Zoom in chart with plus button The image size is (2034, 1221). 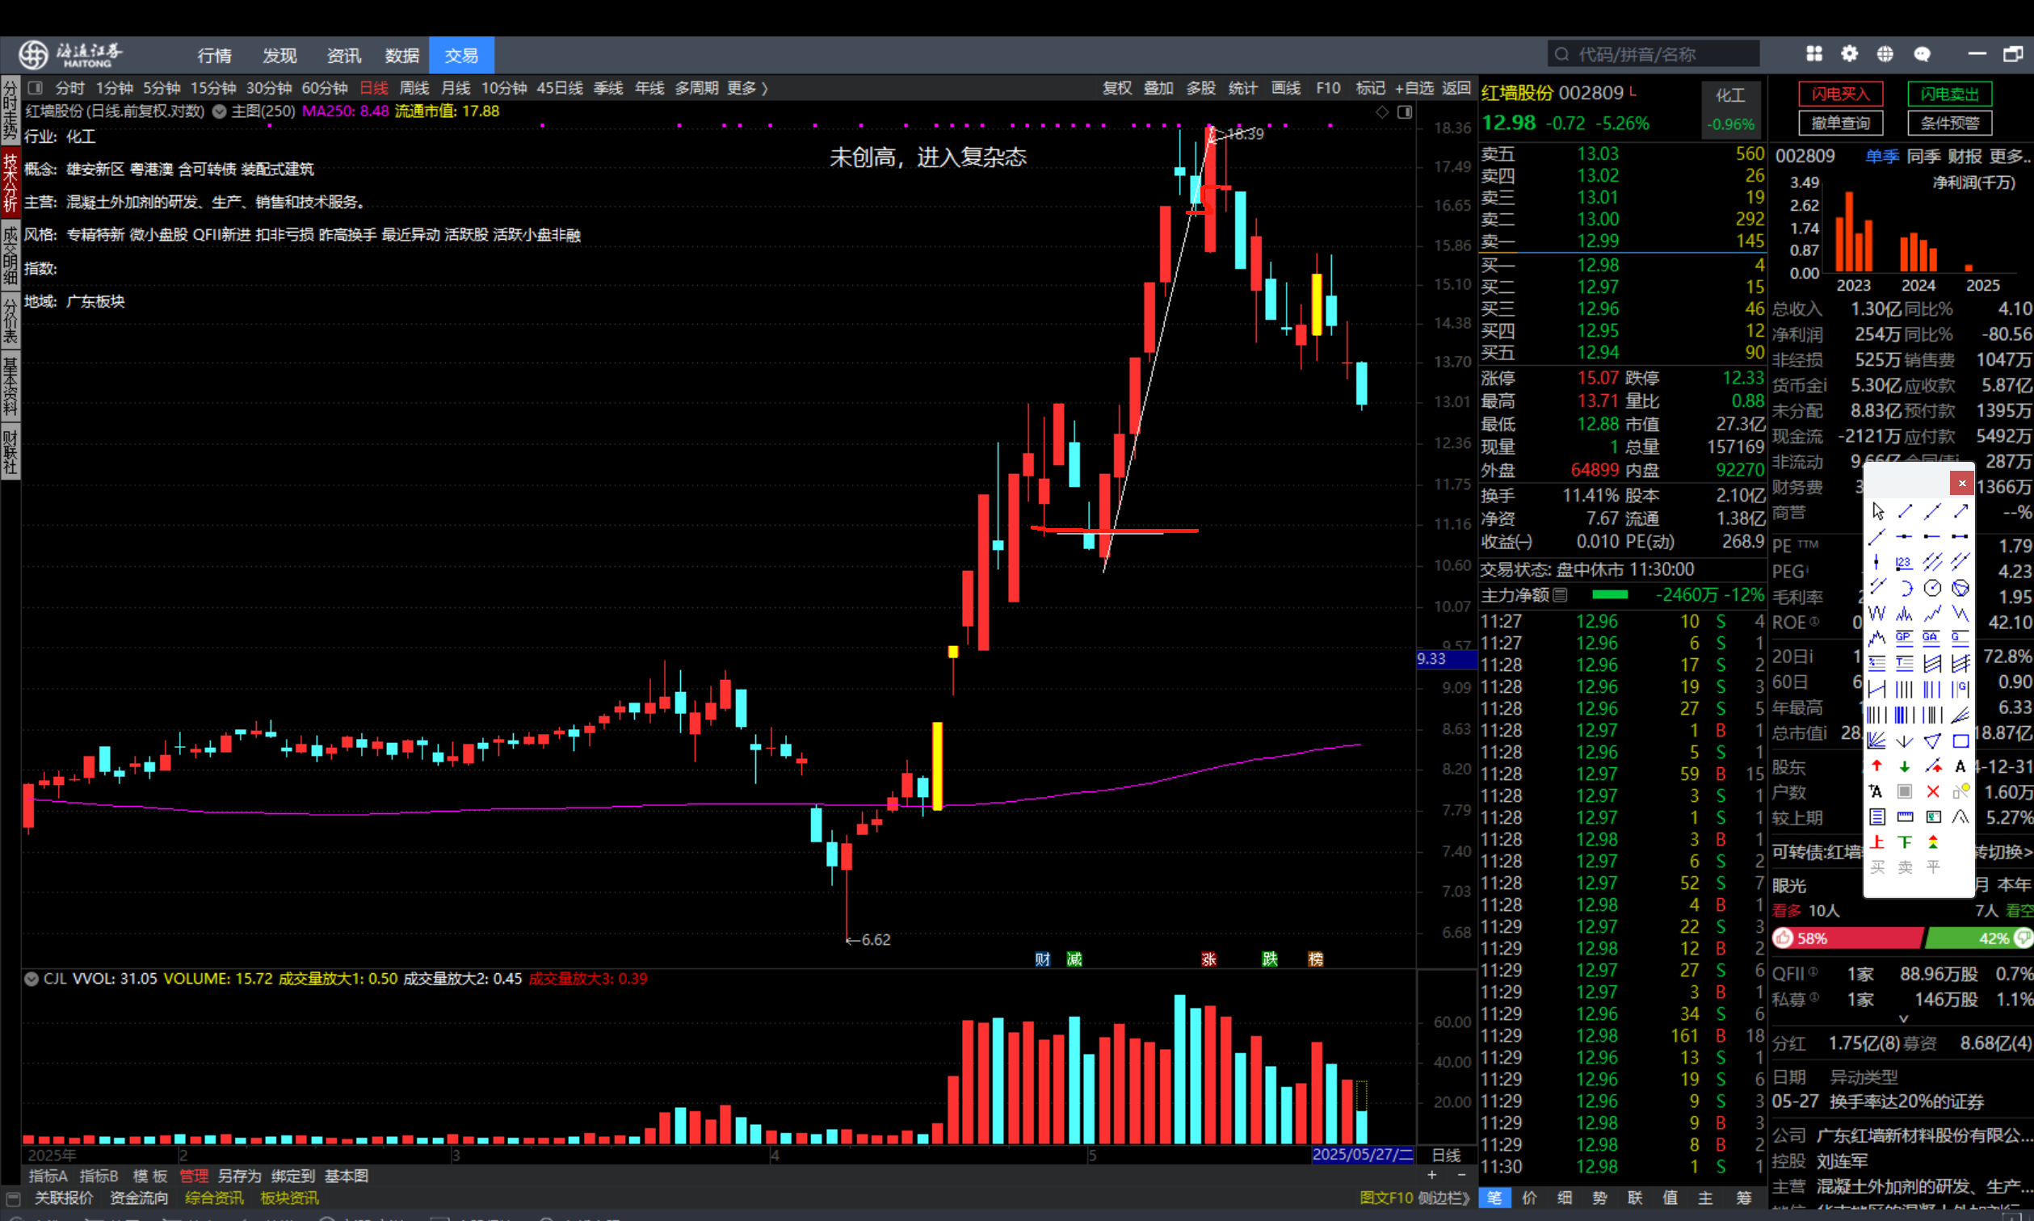click(x=1431, y=1175)
